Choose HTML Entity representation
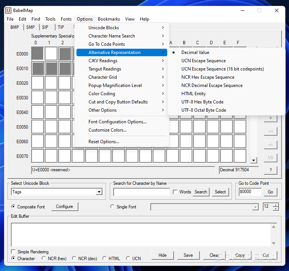Image resolution: width=289 pixels, height=271 pixels. click(x=226, y=94)
